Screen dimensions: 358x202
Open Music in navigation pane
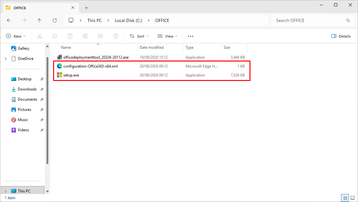pyautogui.click(x=23, y=120)
